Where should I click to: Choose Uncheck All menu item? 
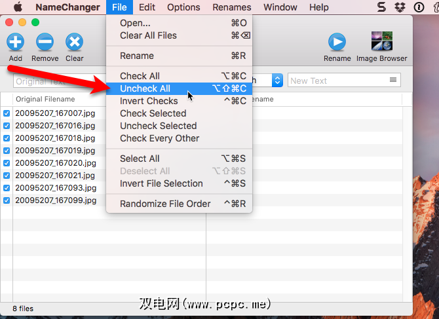coord(179,88)
